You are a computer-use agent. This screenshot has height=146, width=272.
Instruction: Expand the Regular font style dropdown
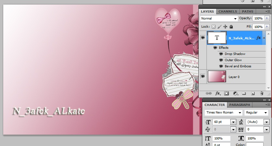(x=256, y=113)
